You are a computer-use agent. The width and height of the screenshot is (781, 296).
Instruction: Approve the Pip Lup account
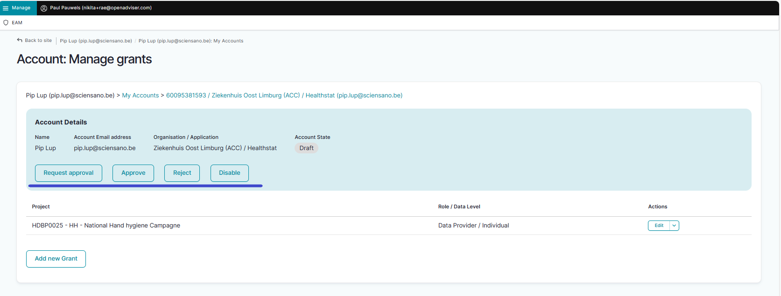133,173
